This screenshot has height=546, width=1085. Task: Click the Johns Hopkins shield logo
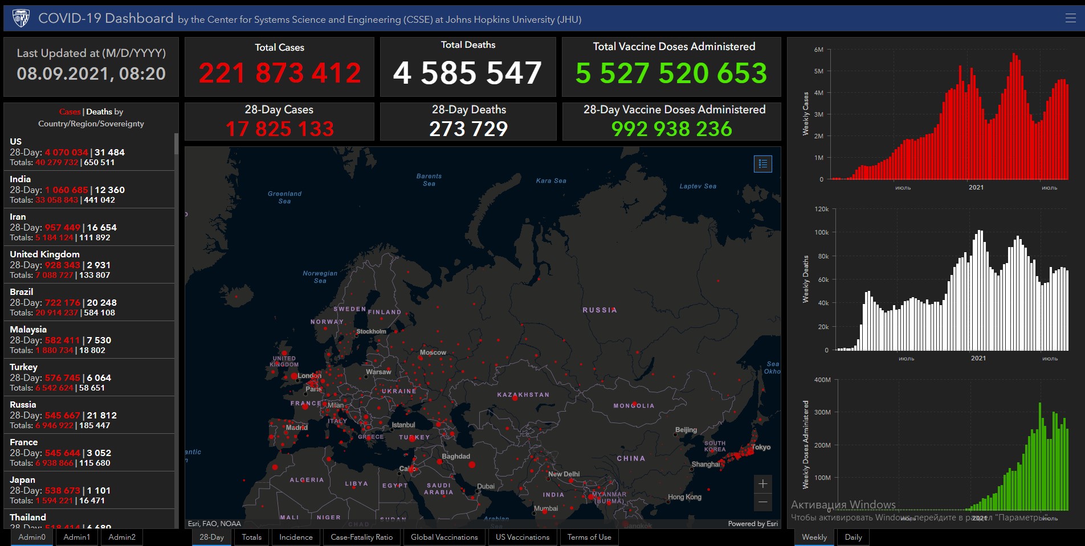coord(21,18)
